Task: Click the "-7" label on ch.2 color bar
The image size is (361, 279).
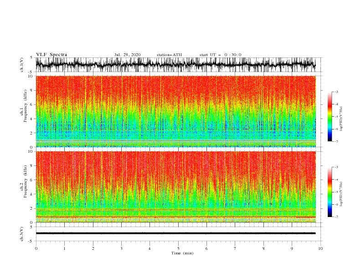Action: (336, 217)
